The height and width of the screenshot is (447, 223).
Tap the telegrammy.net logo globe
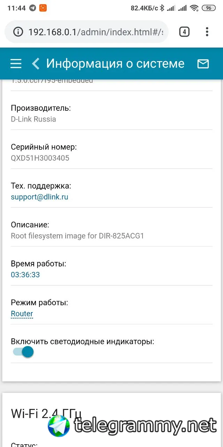59,426
